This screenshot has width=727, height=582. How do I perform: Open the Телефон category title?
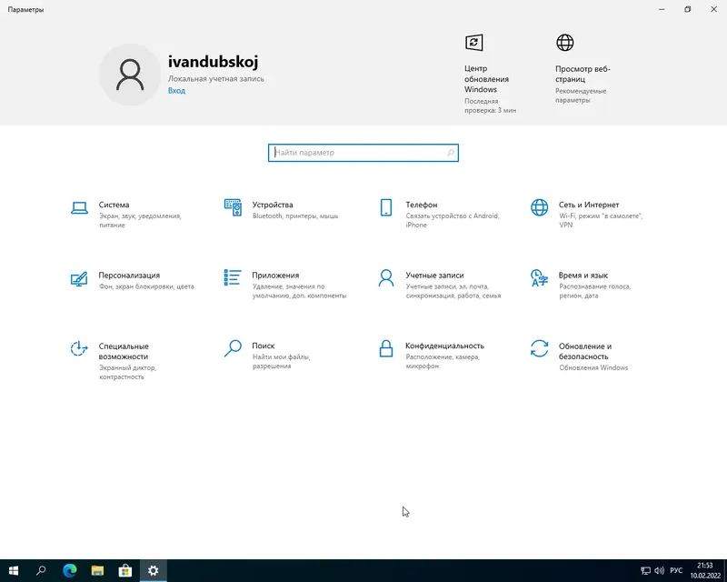(421, 205)
